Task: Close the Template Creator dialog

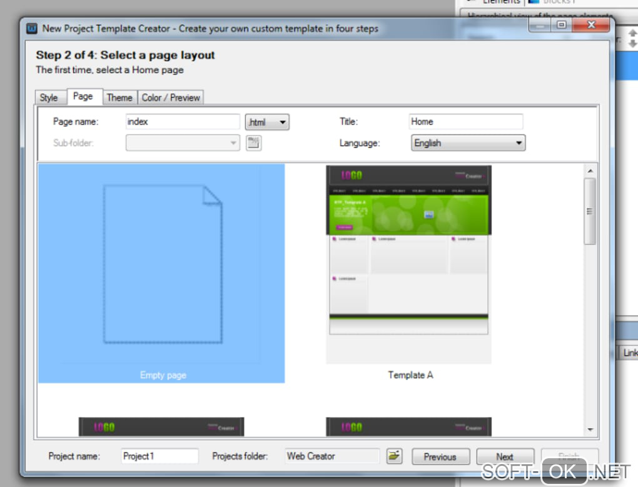Action: click(x=591, y=25)
